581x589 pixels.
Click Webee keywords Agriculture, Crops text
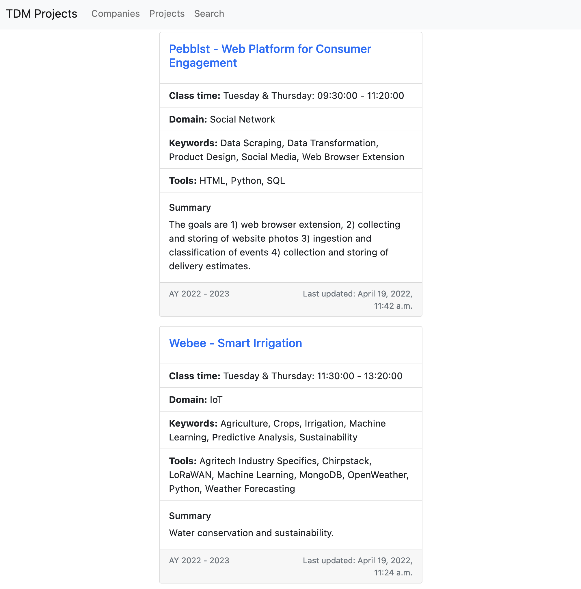pyautogui.click(x=277, y=430)
